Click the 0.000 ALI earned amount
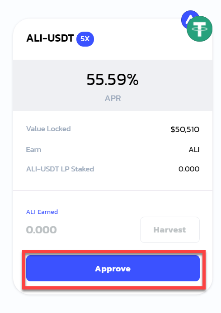 pyautogui.click(x=42, y=230)
